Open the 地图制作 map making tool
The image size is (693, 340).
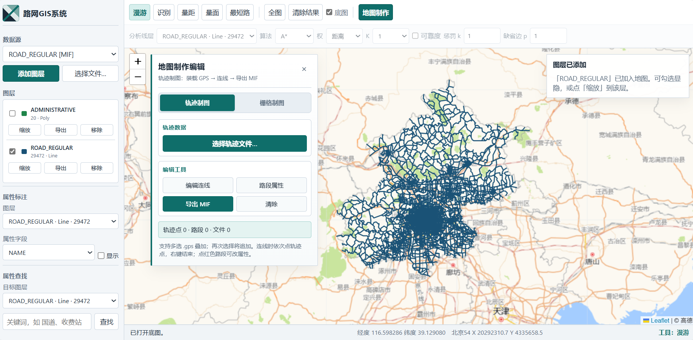(376, 12)
